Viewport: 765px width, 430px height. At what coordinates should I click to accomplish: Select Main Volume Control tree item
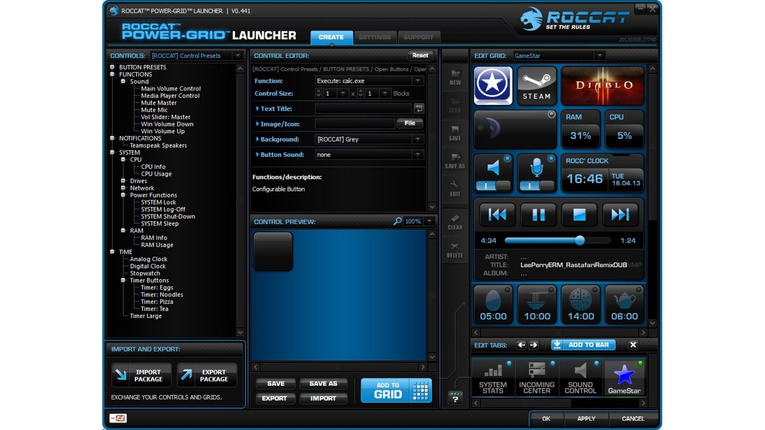pyautogui.click(x=171, y=89)
